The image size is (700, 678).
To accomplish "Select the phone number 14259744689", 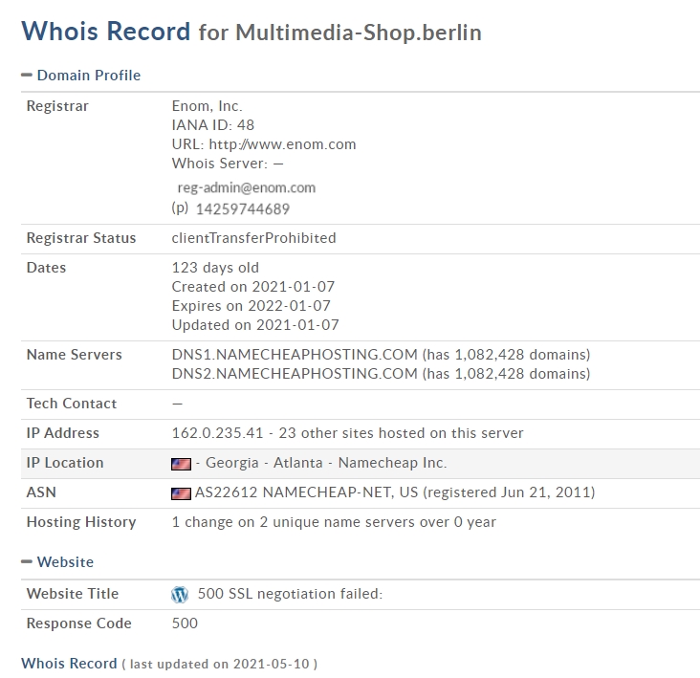I will (x=243, y=208).
